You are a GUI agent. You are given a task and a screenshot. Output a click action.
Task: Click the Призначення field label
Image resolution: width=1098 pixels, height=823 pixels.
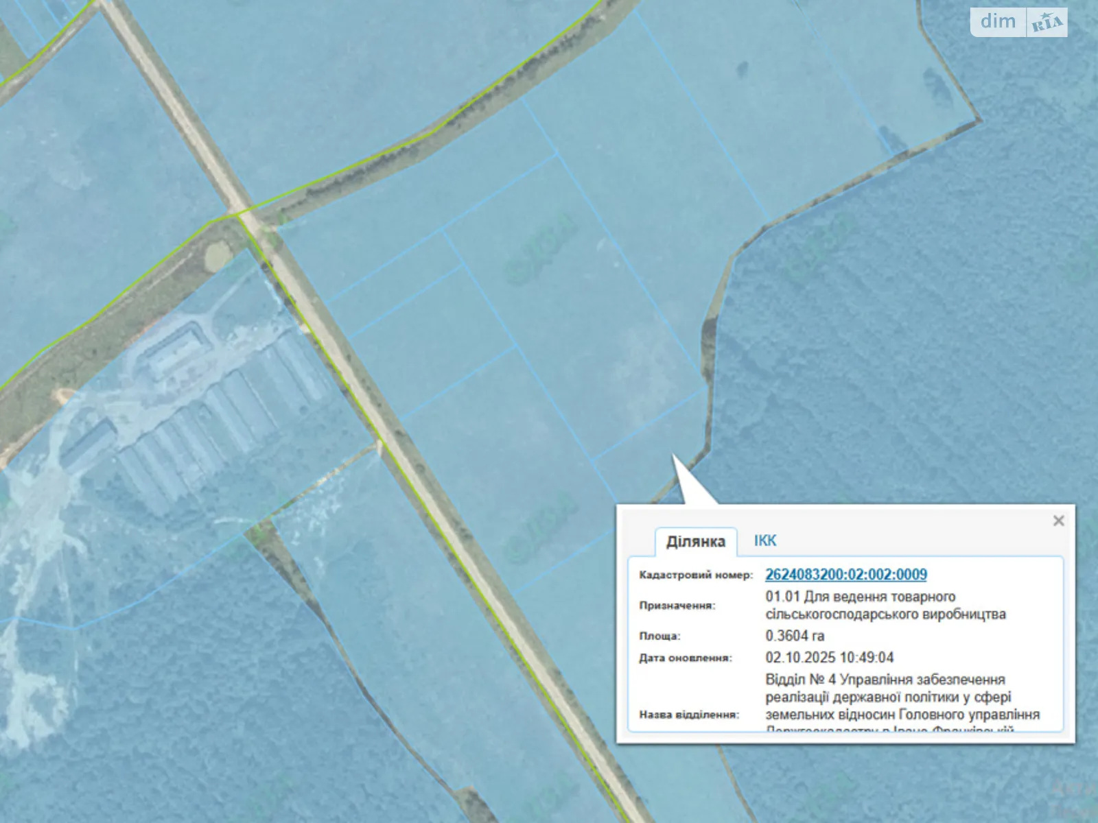677,606
